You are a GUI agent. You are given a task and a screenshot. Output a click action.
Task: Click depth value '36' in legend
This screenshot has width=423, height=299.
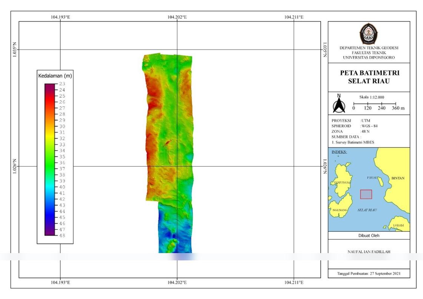click(x=62, y=163)
